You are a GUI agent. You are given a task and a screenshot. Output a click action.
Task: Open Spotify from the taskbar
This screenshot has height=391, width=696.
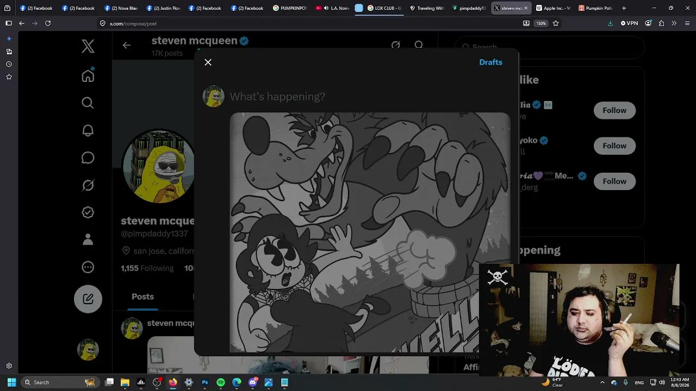(220, 382)
